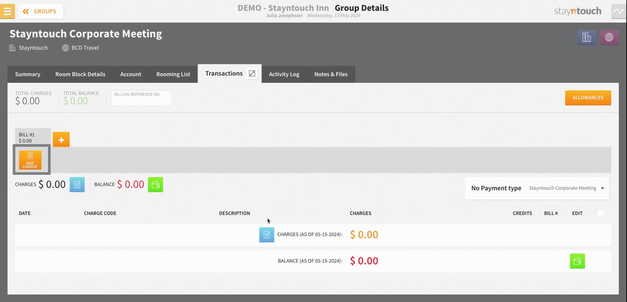Screen dimensions: 627x302
Task: Go back to Groups list
Action: click(x=41, y=11)
